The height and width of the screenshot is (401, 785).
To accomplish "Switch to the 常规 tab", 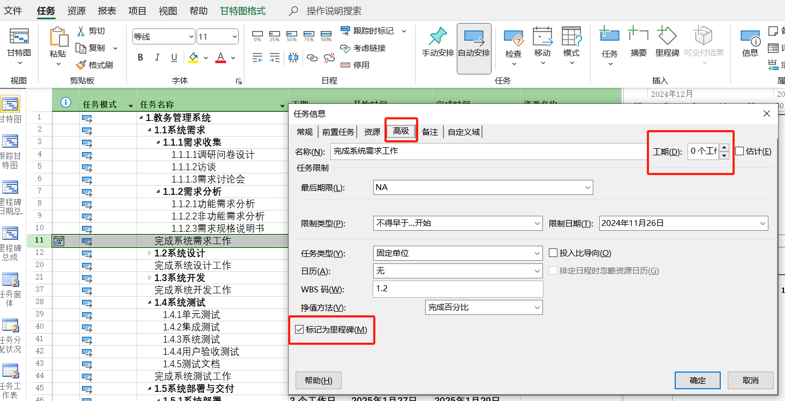I will (x=305, y=132).
